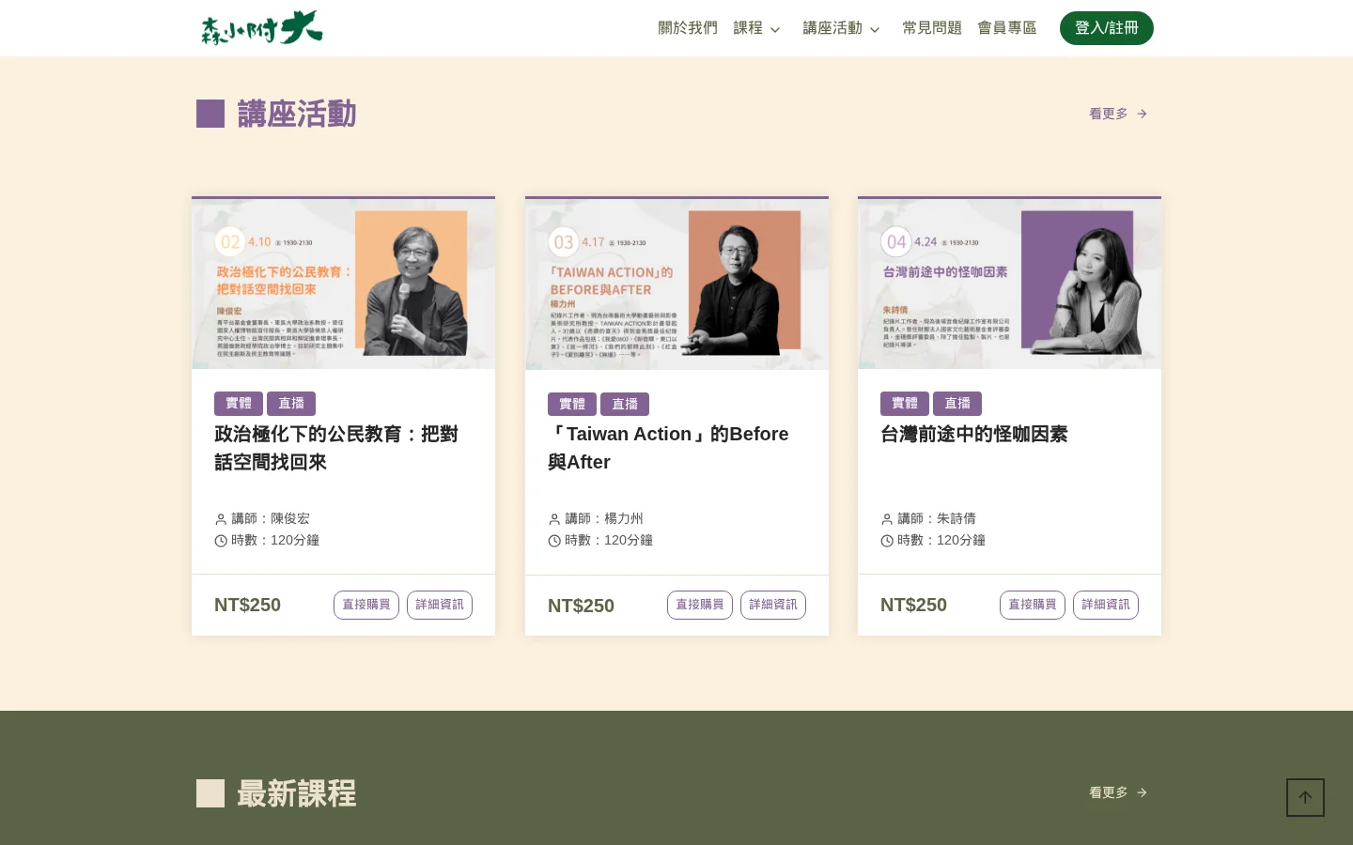1353x845 pixels.
Task: Click 時數:120分鐘 in 楊力州's card
Action: [x=609, y=540]
